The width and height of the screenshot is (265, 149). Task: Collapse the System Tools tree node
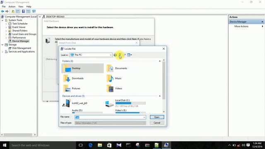(x=2, y=20)
